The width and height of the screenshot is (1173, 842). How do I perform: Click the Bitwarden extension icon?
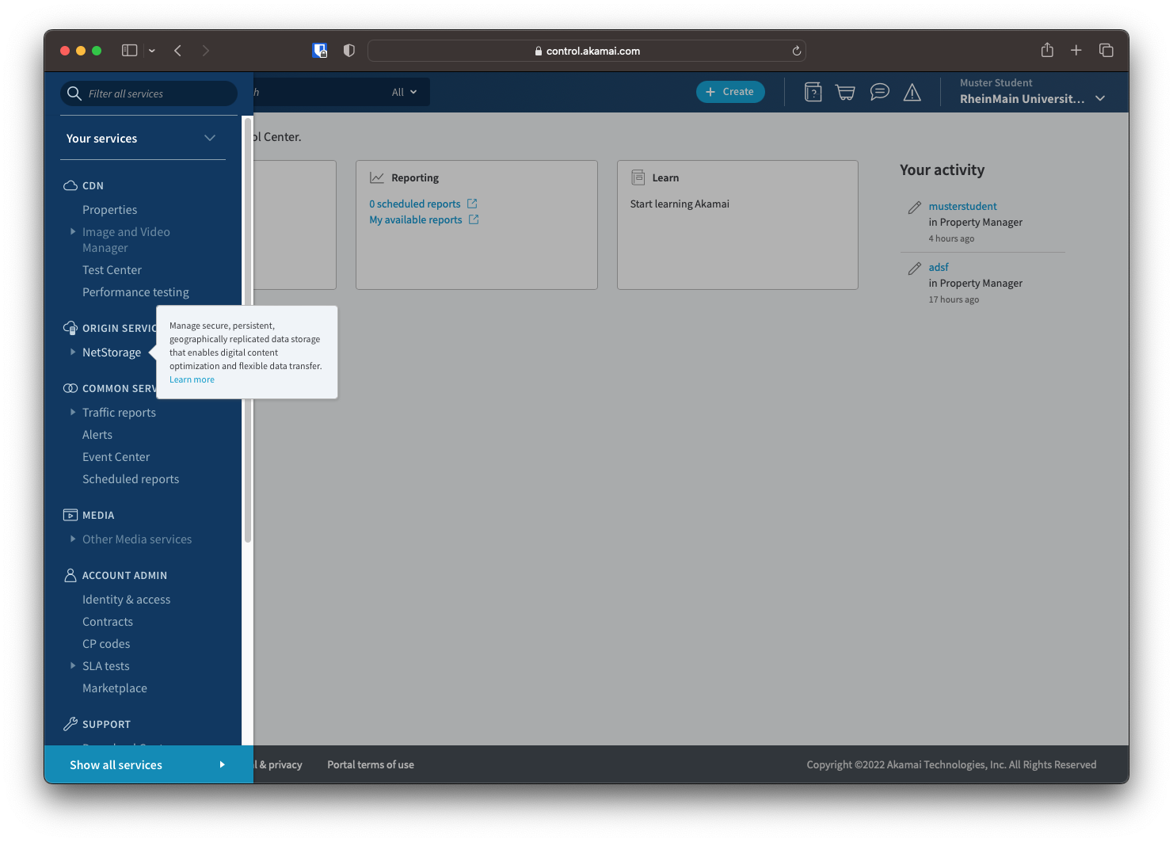click(320, 51)
